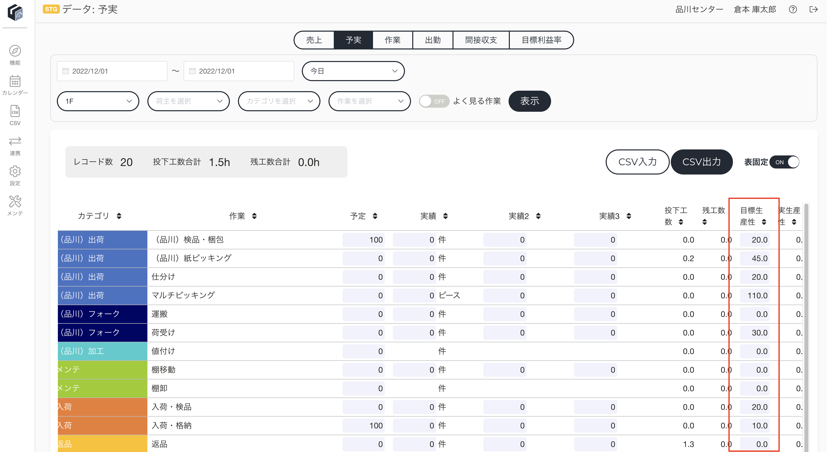Open the 荷主を選択 dropdown
The image size is (827, 452).
(x=188, y=101)
